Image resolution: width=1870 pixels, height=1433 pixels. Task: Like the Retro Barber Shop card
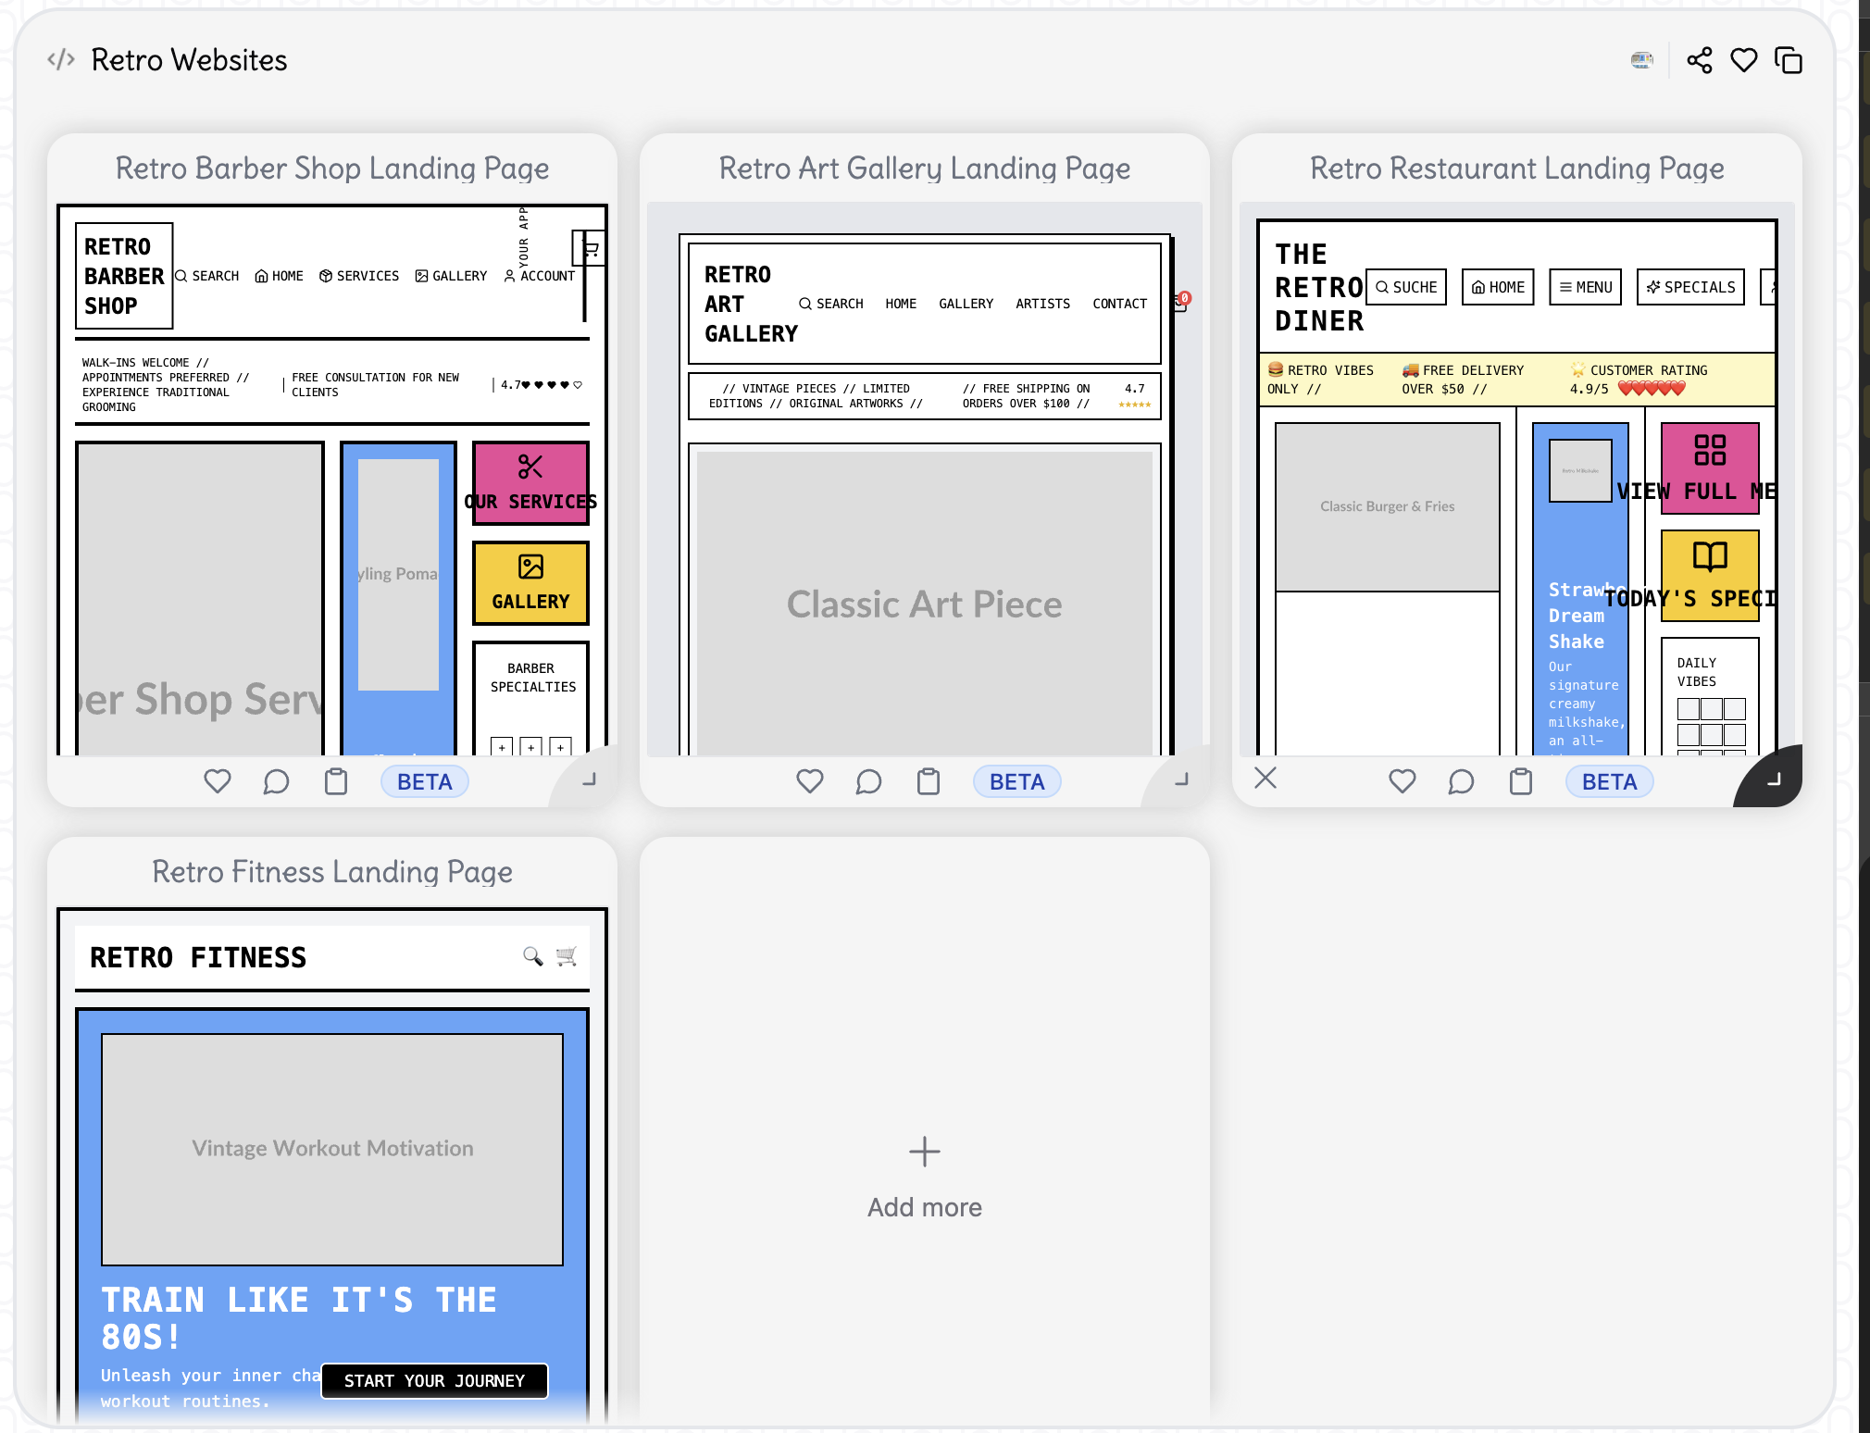(x=218, y=781)
